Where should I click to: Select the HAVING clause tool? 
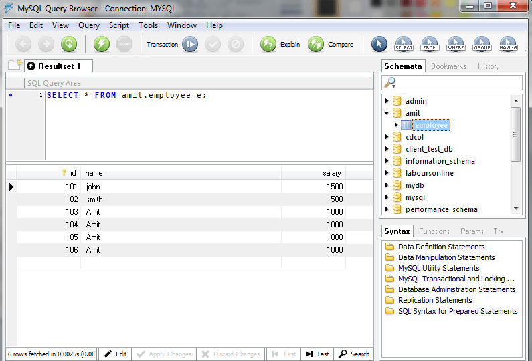[508, 44]
